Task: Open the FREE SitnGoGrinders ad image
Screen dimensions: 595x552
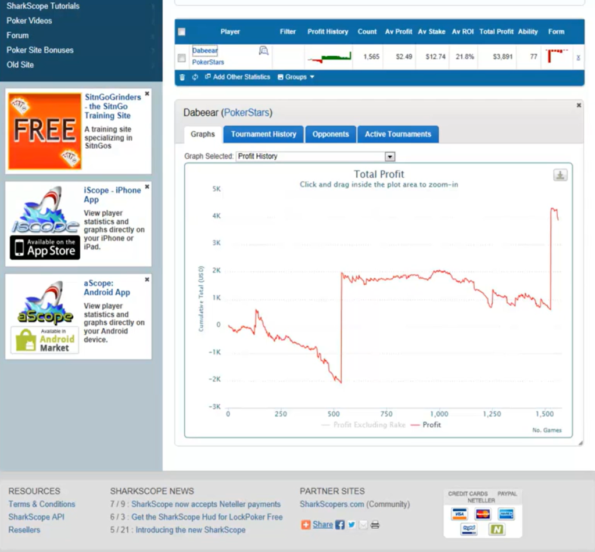Action: click(x=45, y=131)
